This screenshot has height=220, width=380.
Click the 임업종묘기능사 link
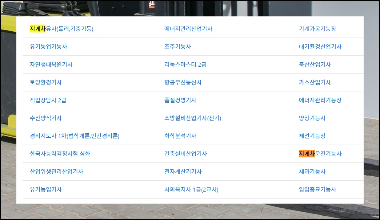click(x=317, y=189)
